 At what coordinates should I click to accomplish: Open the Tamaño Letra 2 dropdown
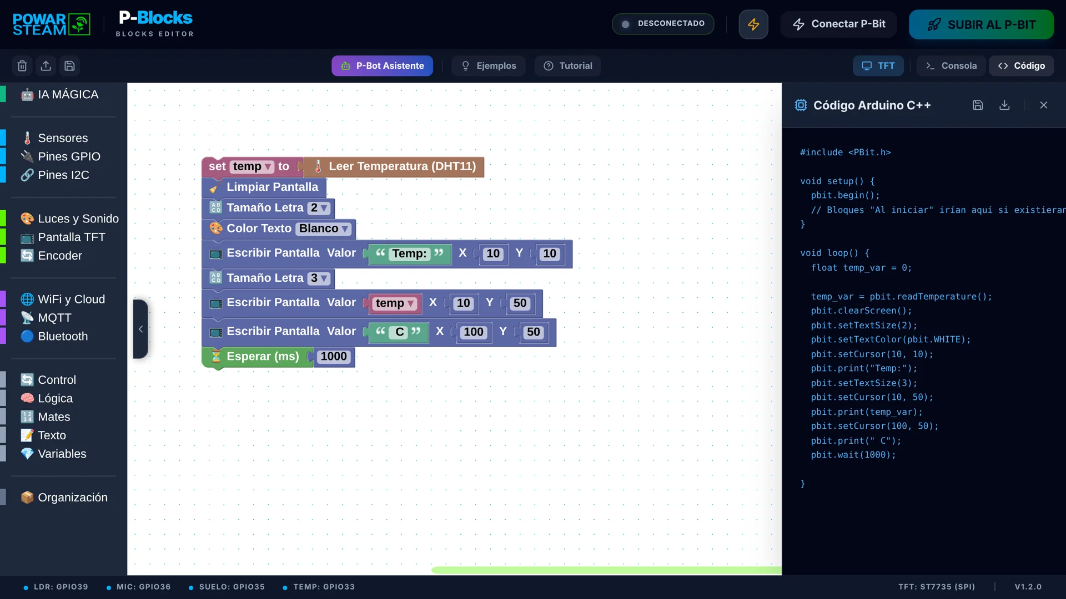coord(319,208)
